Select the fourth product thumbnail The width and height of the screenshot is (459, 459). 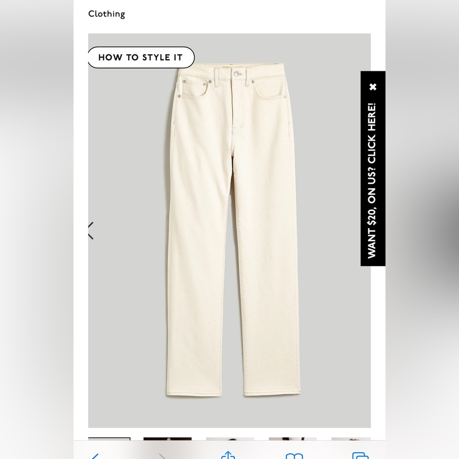(x=293, y=439)
